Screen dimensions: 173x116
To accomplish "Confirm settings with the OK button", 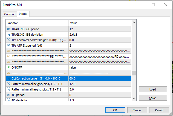I will 115,110.
